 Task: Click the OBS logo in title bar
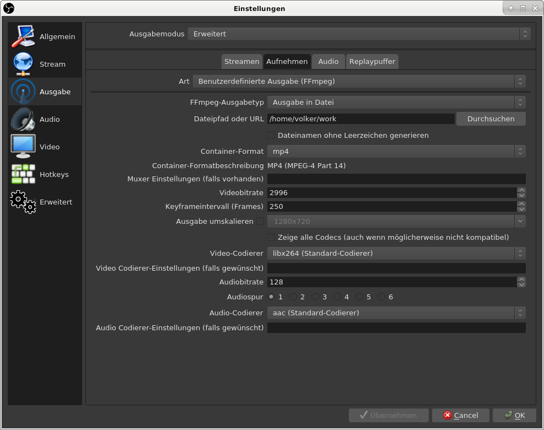(9, 8)
